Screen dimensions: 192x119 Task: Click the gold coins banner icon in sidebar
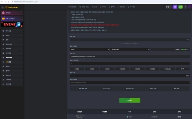click(3, 19)
